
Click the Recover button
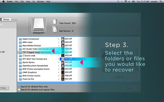(x=130, y=88)
